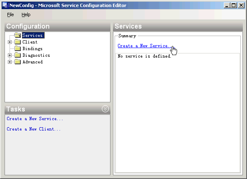Click the Diagnostics folder icon
This screenshot has height=179, width=247.
pyautogui.click(x=17, y=55)
